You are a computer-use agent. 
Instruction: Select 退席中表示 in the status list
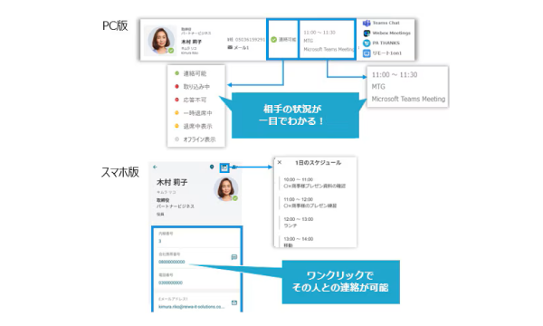pyautogui.click(x=196, y=126)
